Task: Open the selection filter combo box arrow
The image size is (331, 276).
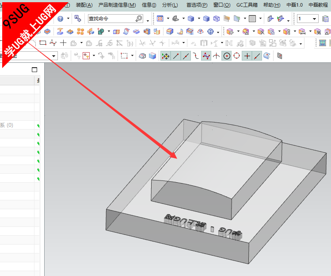Action: click(x=53, y=56)
